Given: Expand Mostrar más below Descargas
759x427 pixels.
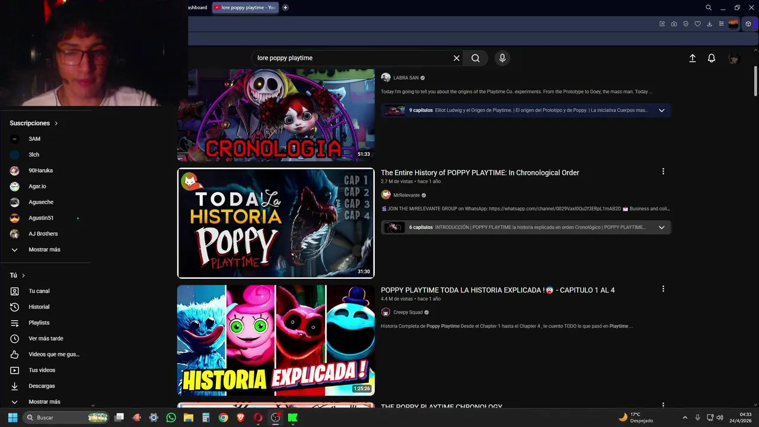Looking at the screenshot, I should (x=45, y=402).
